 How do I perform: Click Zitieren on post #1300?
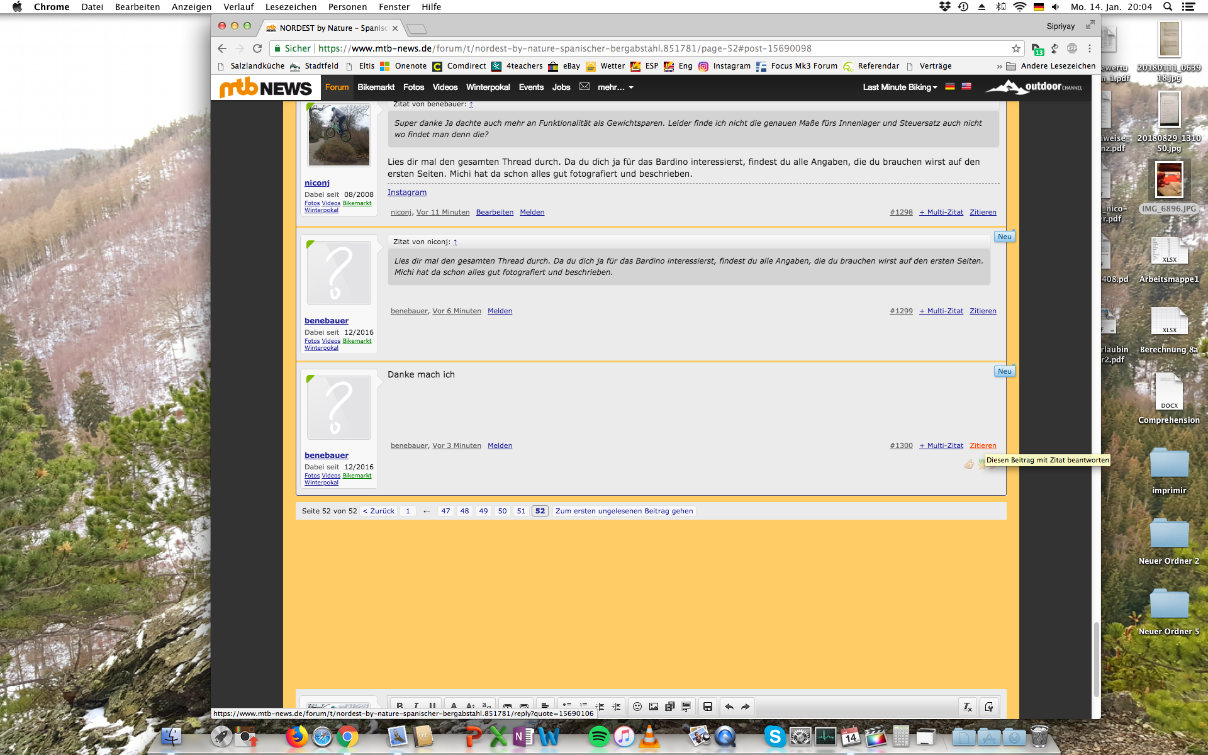point(983,445)
